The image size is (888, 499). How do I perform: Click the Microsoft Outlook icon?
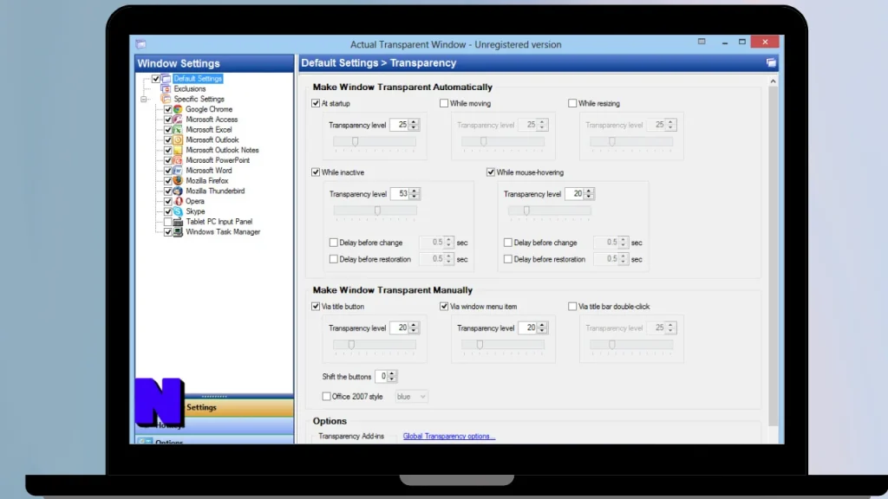pyautogui.click(x=178, y=139)
